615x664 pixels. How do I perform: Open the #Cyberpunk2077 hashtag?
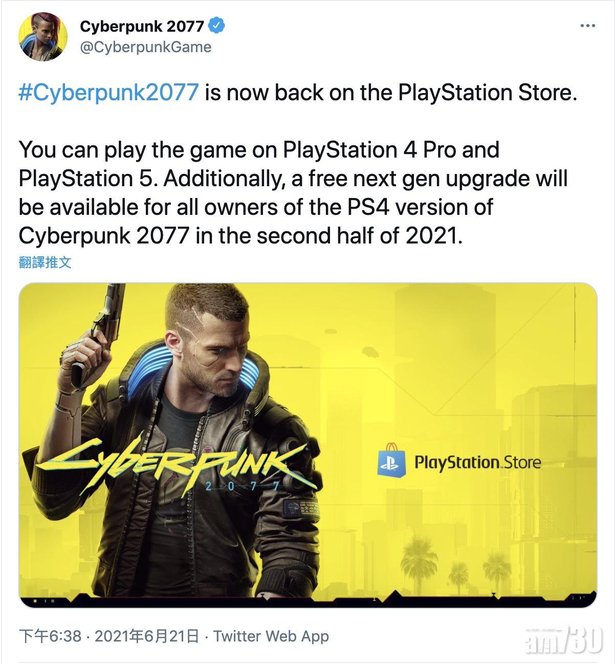(x=108, y=93)
